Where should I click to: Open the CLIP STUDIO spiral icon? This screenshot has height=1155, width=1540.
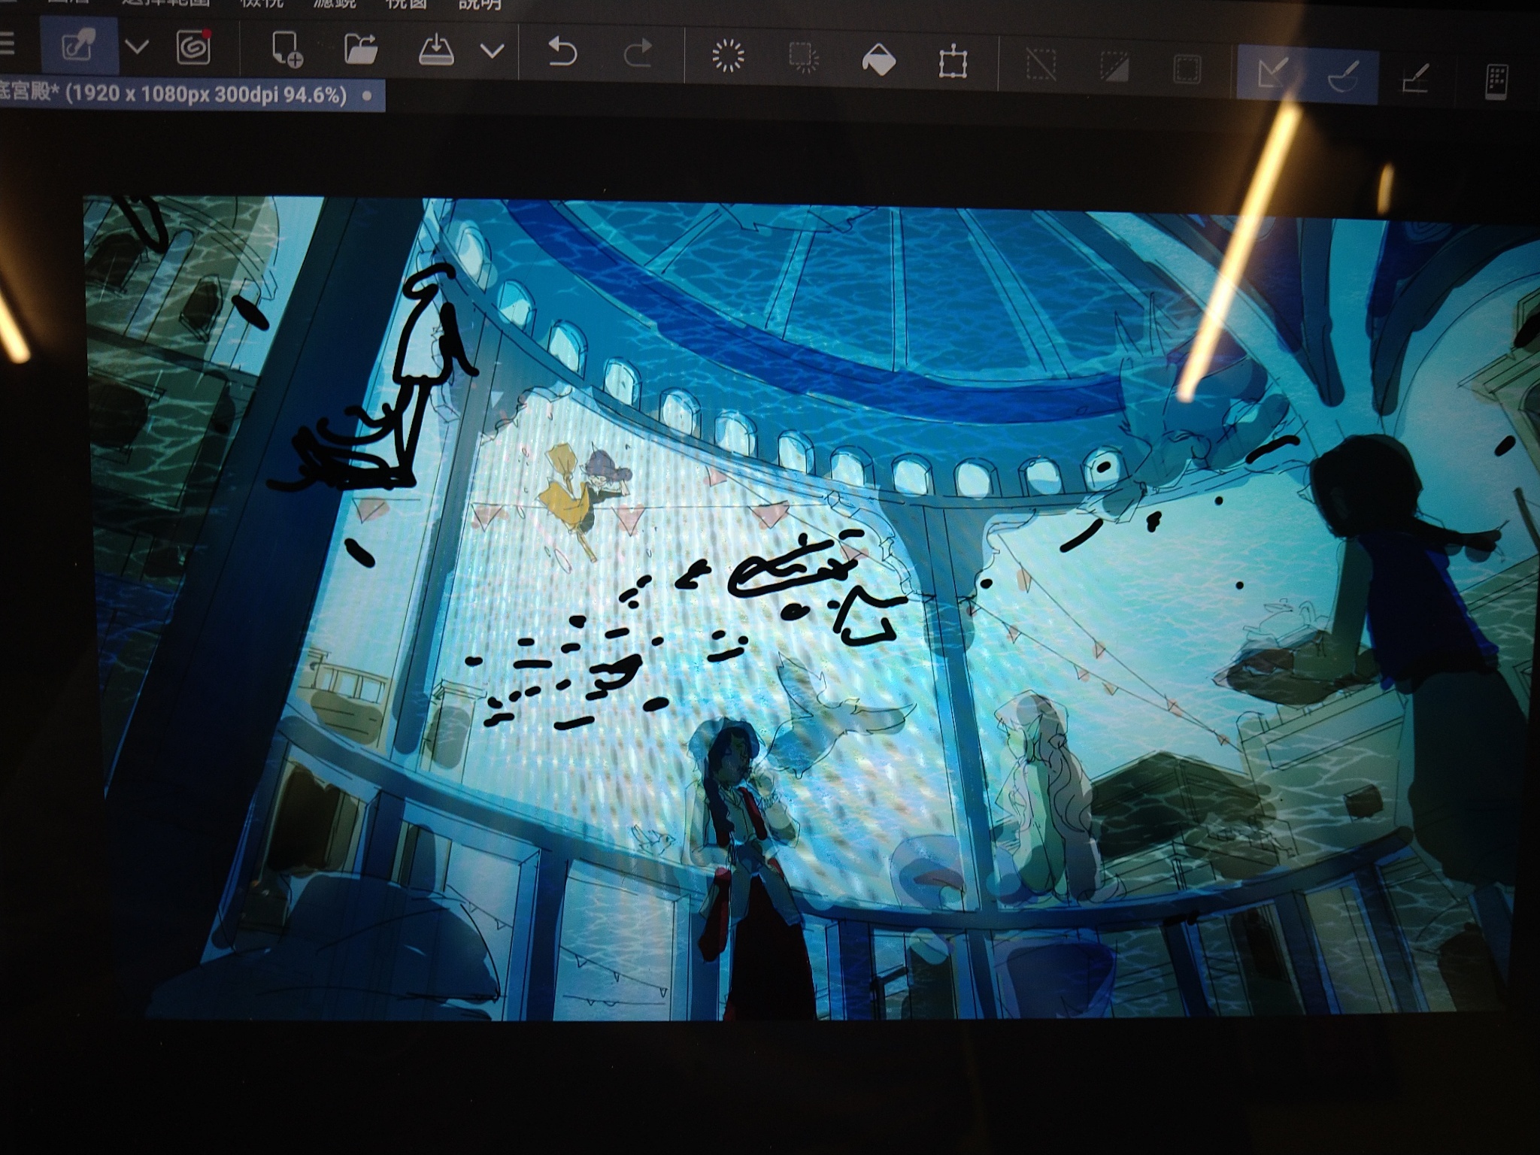[194, 48]
